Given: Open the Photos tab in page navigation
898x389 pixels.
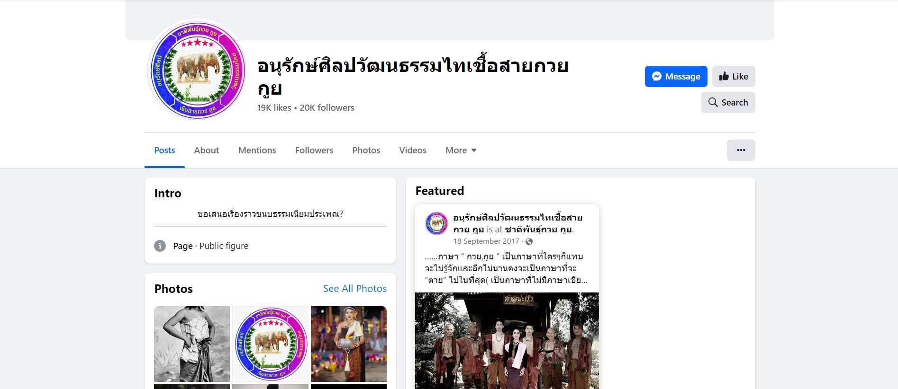Looking at the screenshot, I should (366, 150).
